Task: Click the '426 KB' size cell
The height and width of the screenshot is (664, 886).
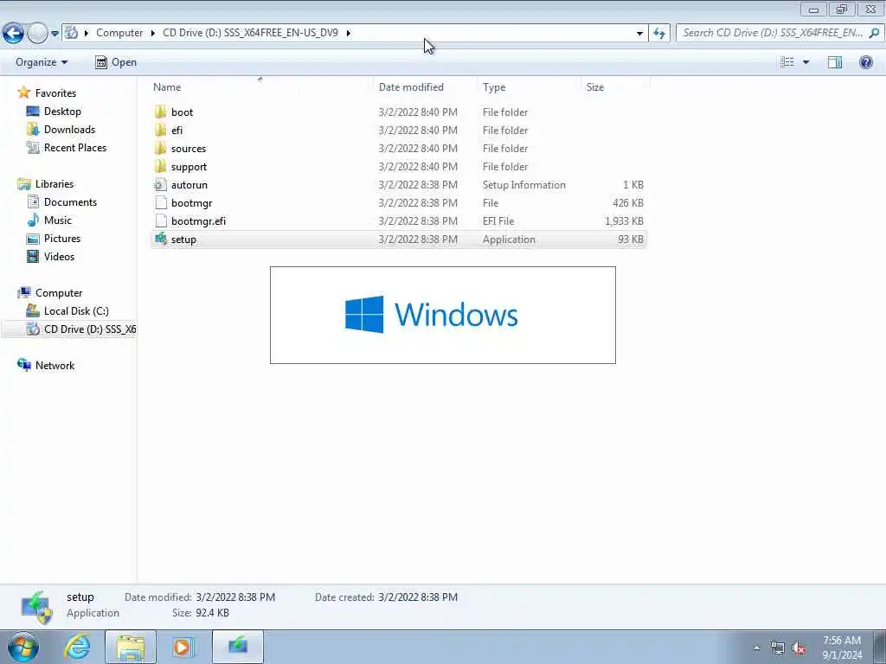Action: pyautogui.click(x=628, y=202)
